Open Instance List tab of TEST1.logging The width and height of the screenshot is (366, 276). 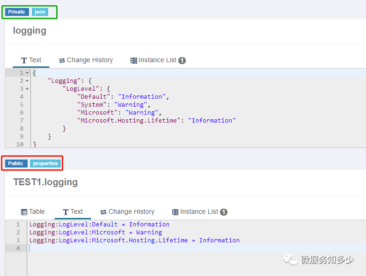pos(199,211)
